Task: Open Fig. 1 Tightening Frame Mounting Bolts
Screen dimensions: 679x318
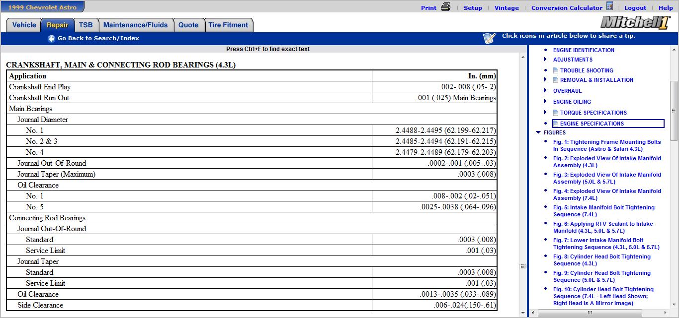Action: pos(607,145)
